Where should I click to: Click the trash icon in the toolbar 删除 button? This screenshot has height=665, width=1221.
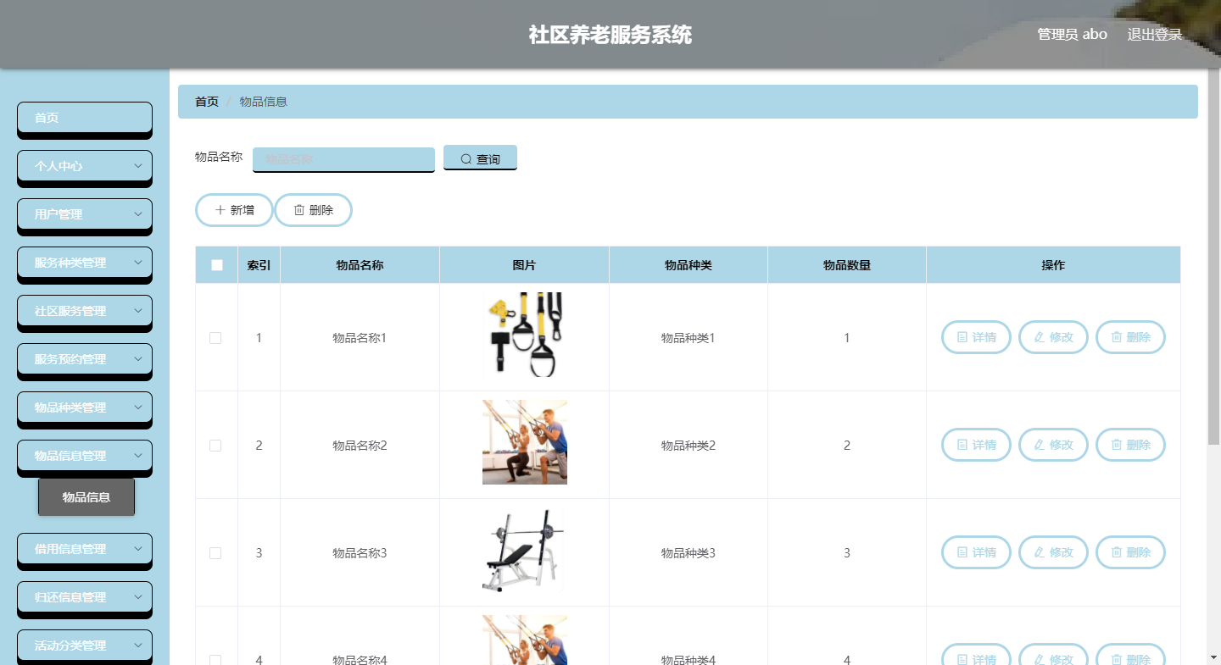[x=298, y=210]
